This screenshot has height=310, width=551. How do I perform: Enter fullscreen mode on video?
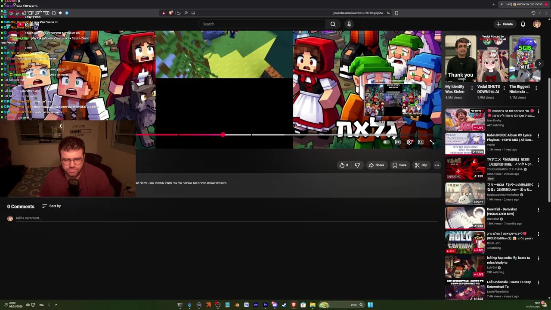tap(432, 142)
